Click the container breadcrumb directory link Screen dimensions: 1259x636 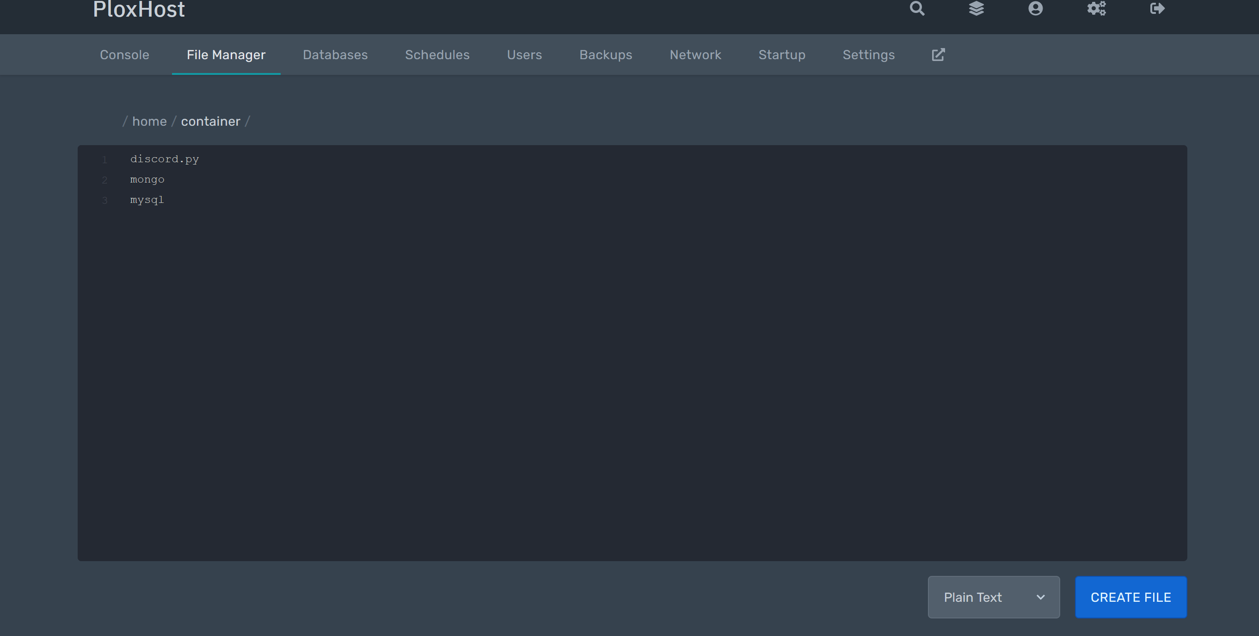(x=210, y=120)
